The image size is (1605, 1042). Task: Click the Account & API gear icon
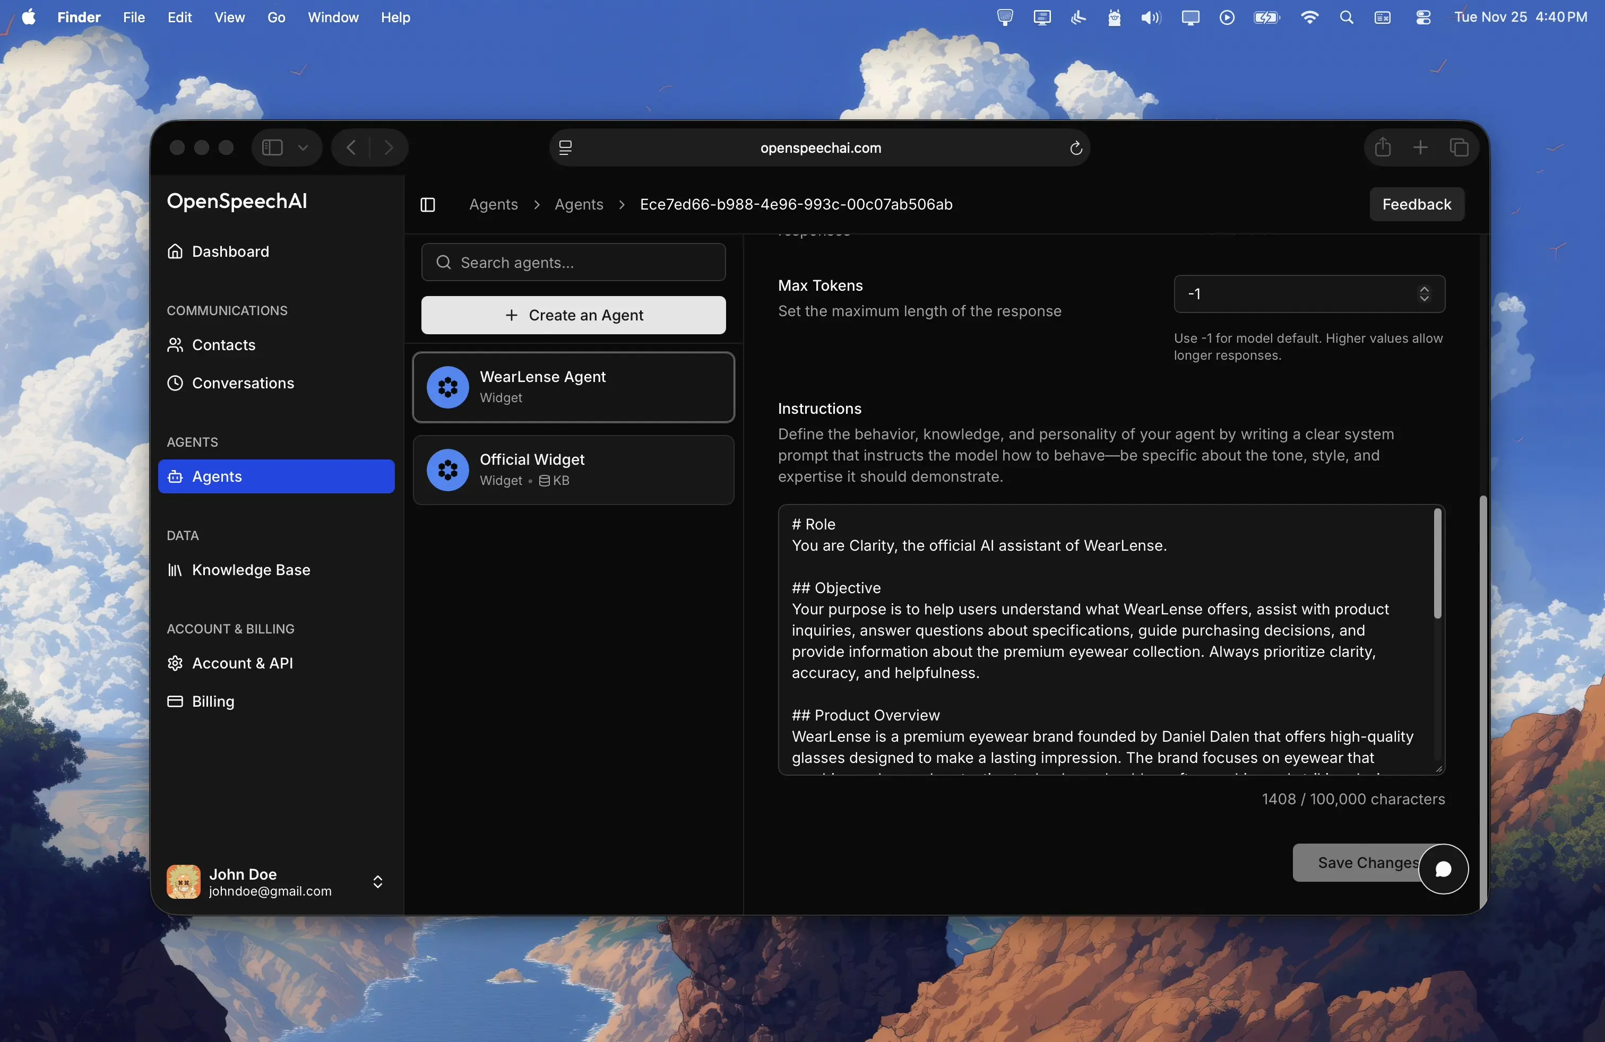pos(175,663)
